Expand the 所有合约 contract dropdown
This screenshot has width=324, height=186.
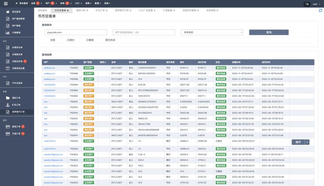point(212,32)
